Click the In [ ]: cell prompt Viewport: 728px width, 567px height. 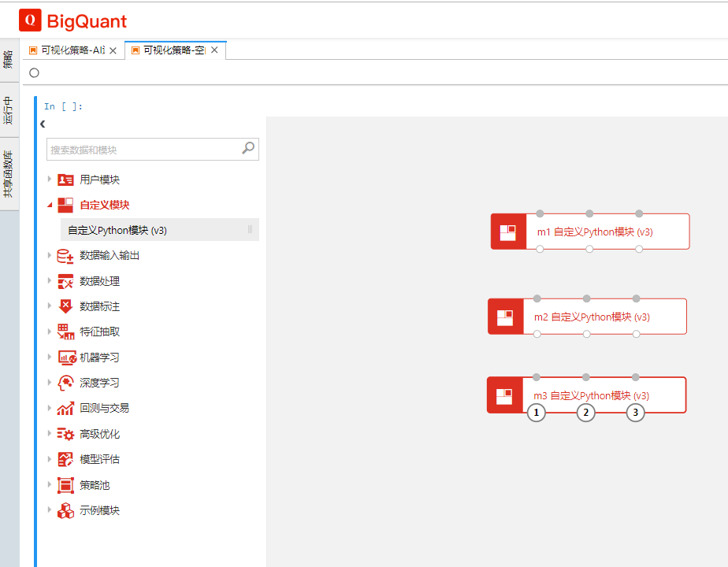tap(63, 106)
